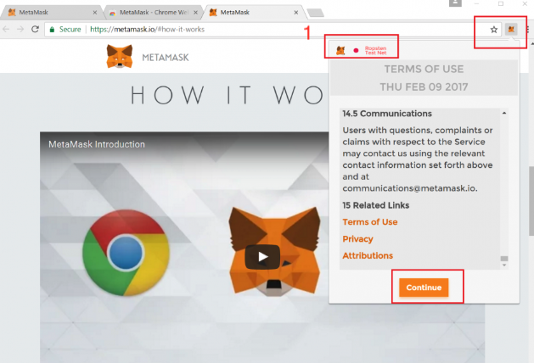Click the communications@metamask.io email text
534x363 pixels.
[410, 188]
